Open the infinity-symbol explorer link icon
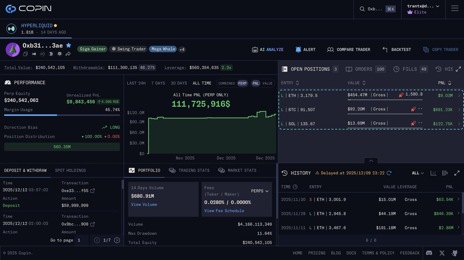 pos(43,54)
